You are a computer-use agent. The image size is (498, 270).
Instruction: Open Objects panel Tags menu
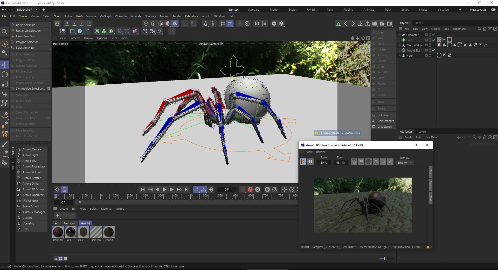446,29
